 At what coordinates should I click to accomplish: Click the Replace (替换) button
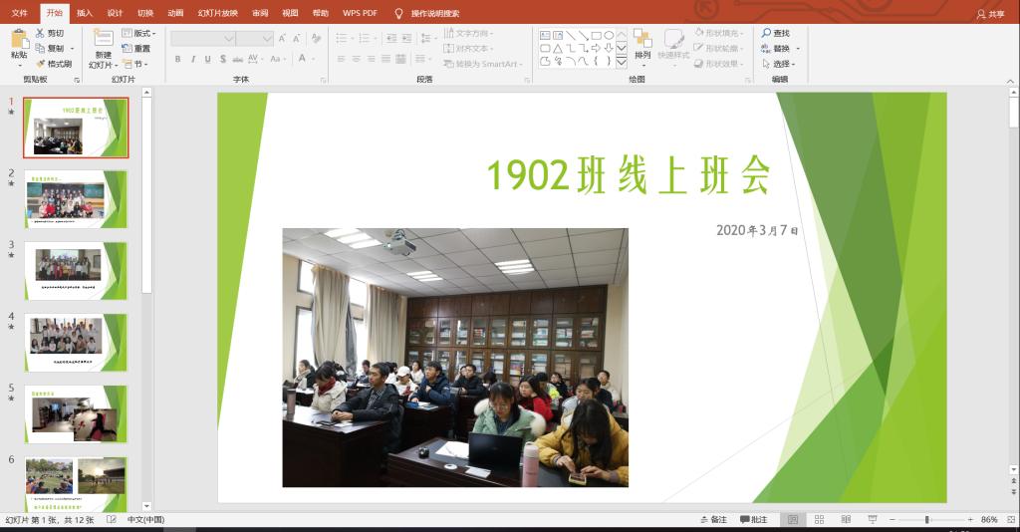coord(780,48)
